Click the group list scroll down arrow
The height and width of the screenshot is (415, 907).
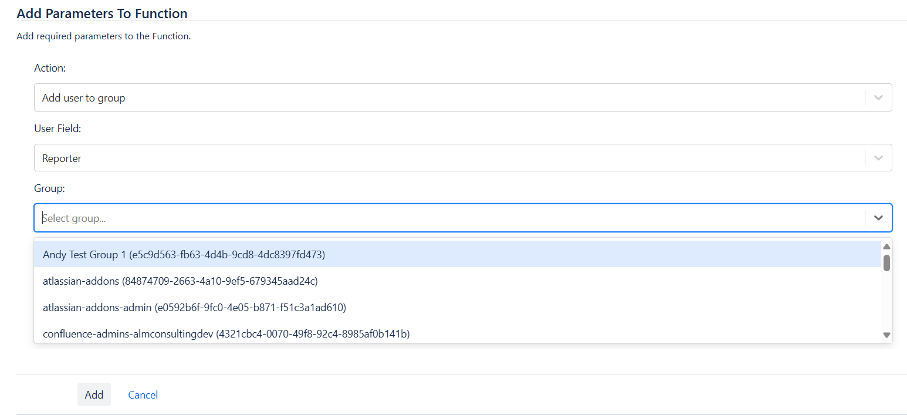886,335
